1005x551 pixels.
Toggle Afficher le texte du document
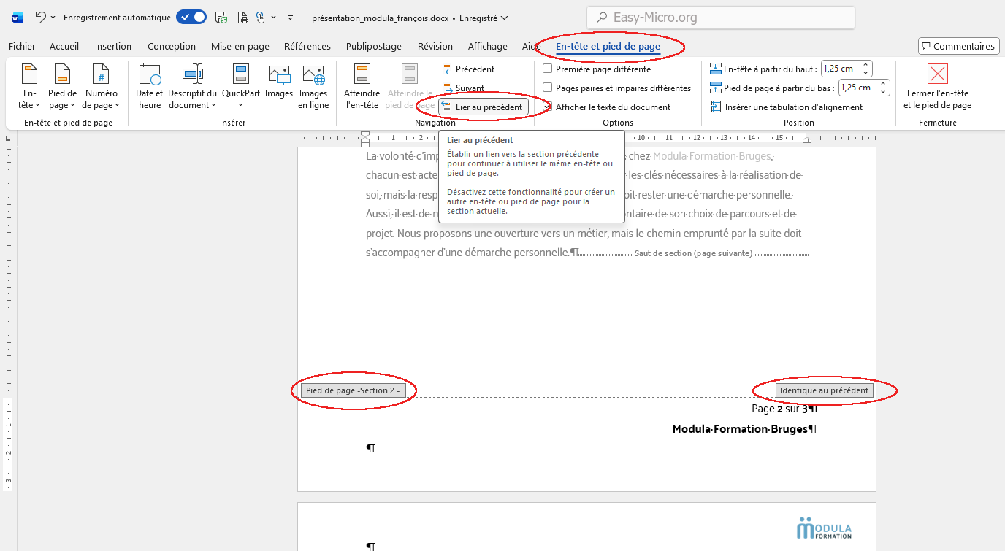(548, 107)
